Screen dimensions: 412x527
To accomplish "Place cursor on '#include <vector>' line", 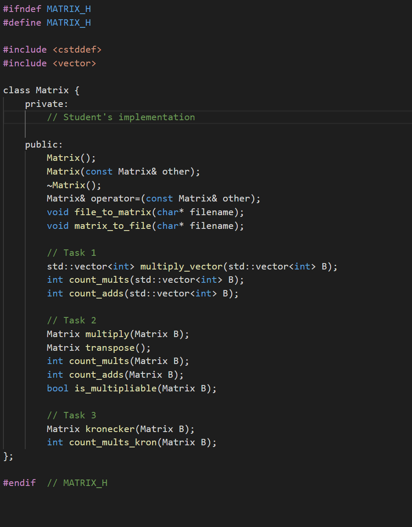I will [x=50, y=63].
